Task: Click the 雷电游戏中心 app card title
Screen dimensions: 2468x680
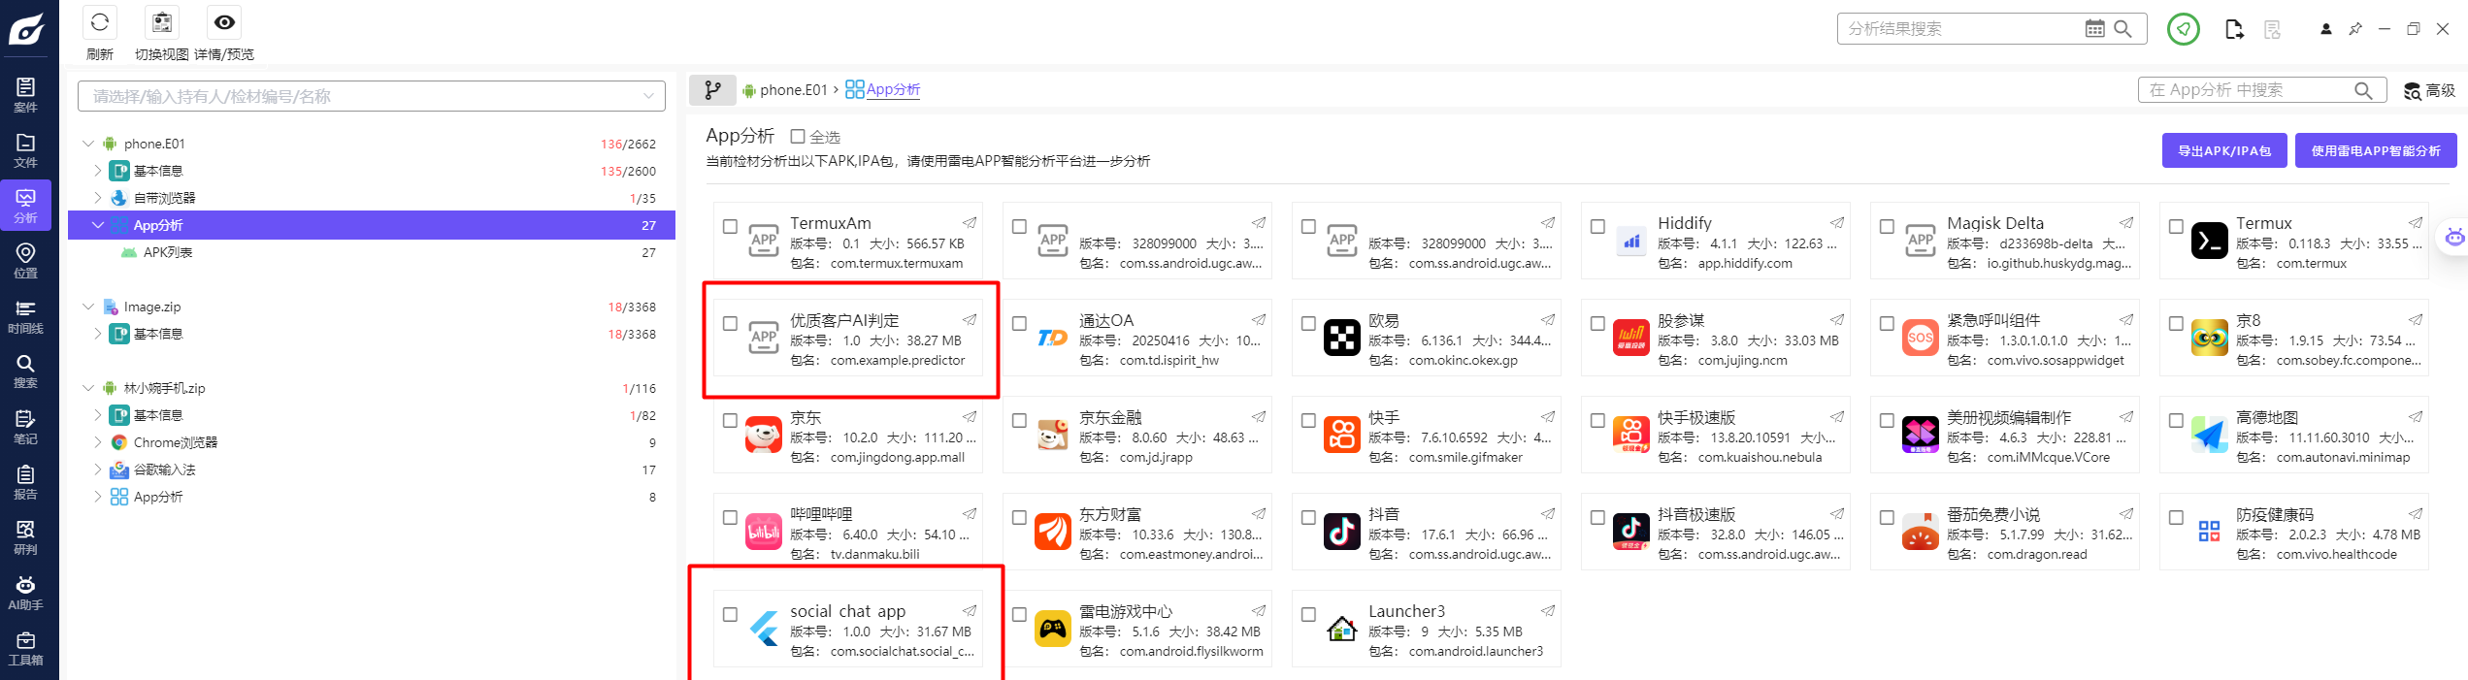Action: (x=1126, y=611)
